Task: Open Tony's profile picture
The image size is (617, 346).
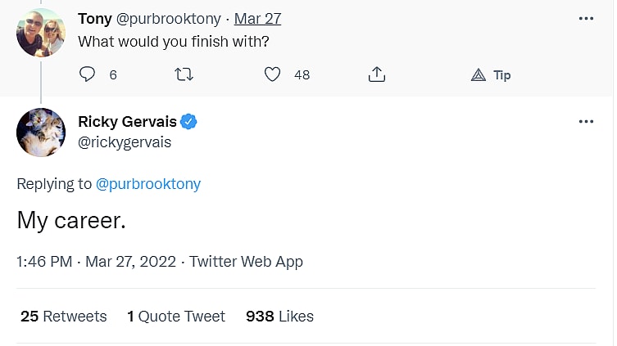Action: (x=41, y=33)
